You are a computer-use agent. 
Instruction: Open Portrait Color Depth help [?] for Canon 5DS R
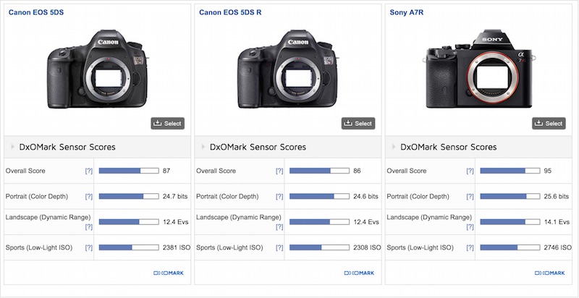(x=279, y=196)
